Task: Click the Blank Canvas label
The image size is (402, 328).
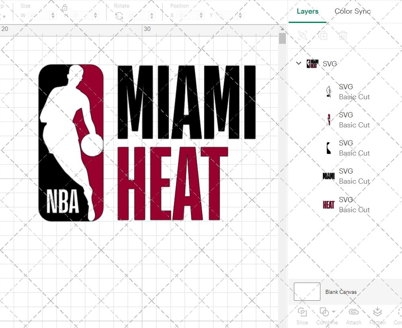Action: click(341, 292)
